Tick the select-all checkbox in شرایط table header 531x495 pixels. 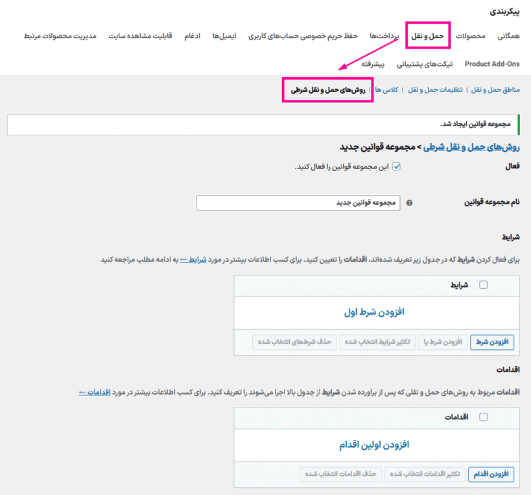(483, 285)
